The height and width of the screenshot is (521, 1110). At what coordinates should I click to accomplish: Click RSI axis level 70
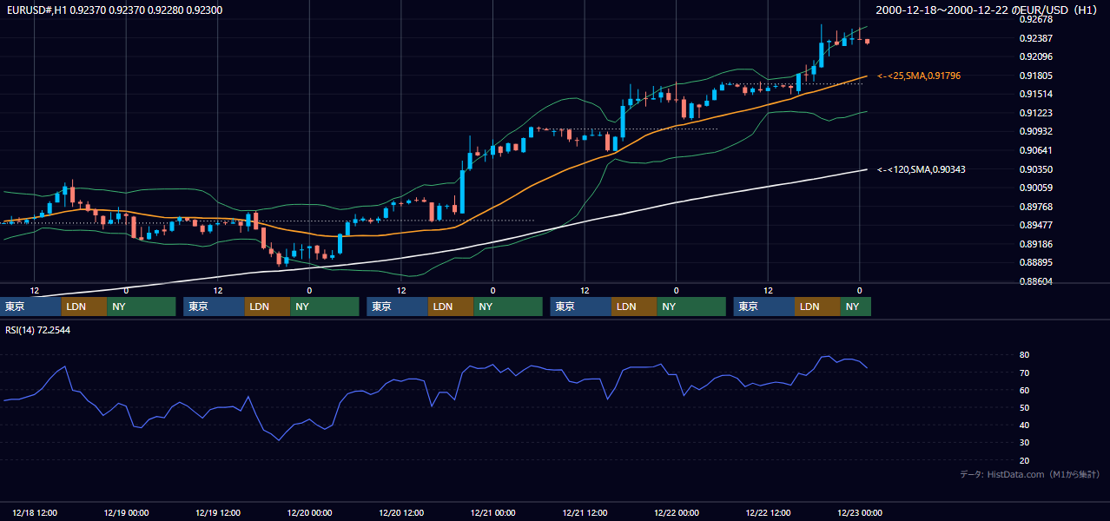pos(1024,373)
